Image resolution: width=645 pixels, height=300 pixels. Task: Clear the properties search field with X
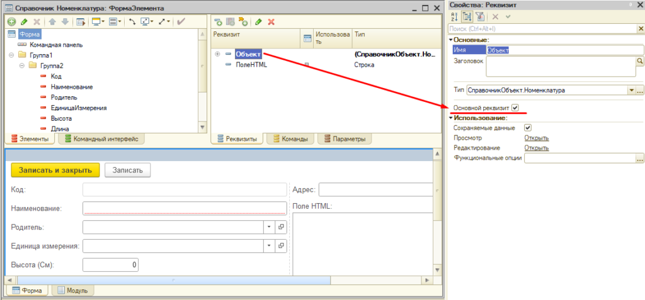(641, 28)
